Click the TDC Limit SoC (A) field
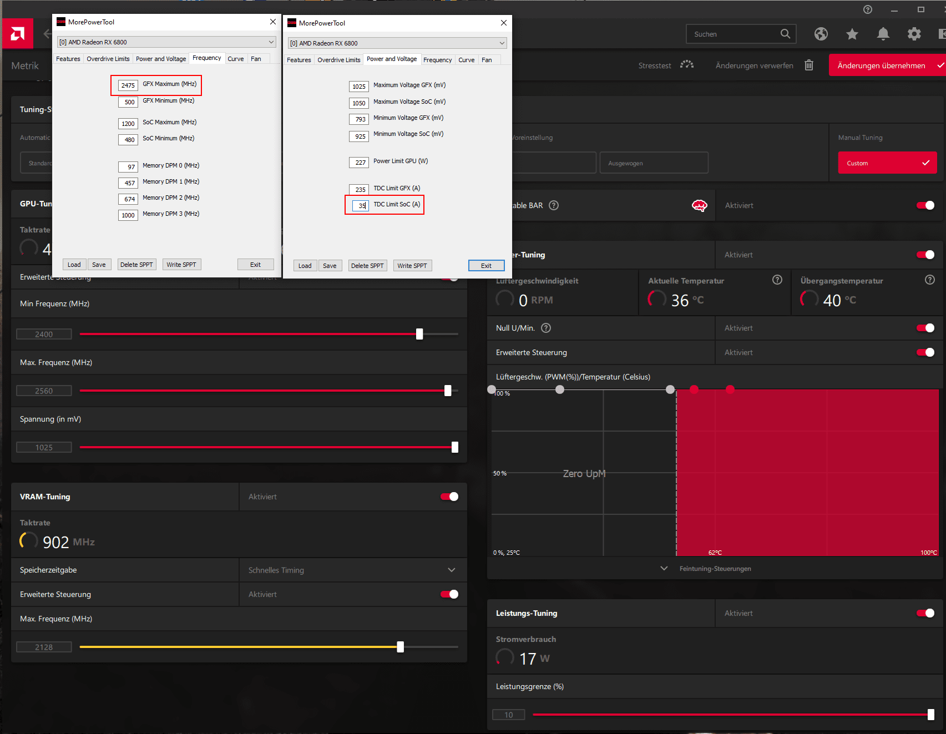Screen dimensions: 946x734 coord(360,206)
